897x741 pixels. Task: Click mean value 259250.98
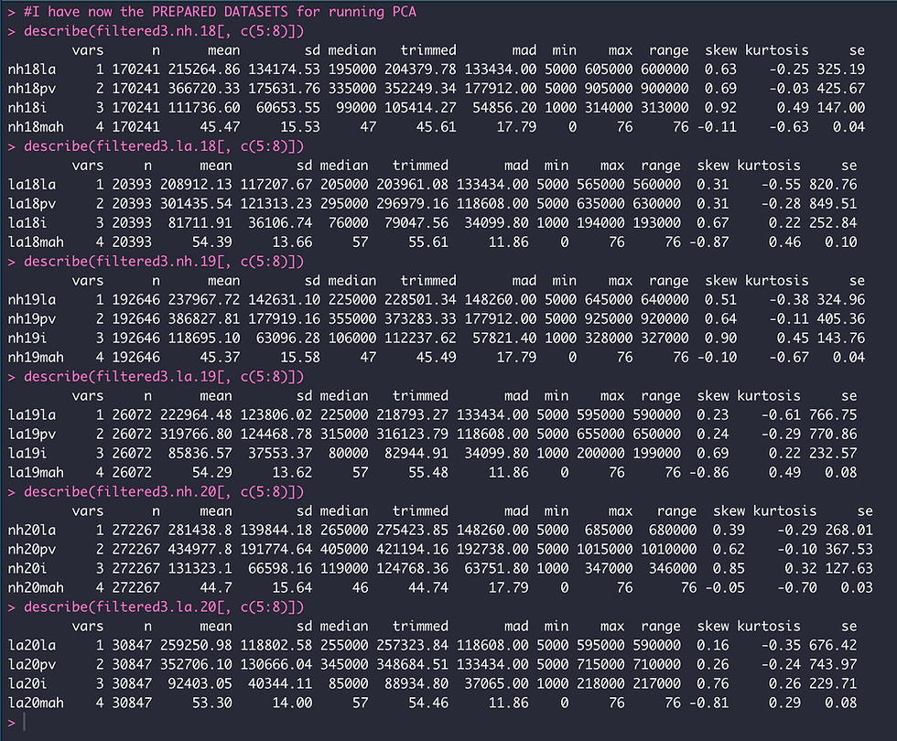point(196,646)
